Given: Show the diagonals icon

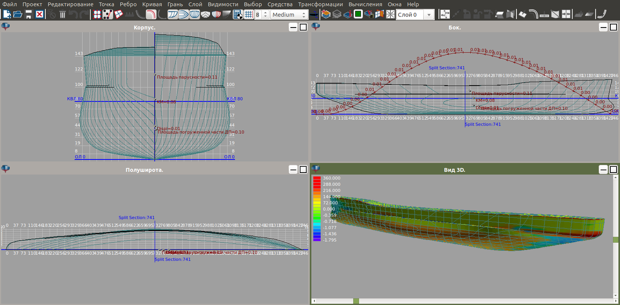Looking at the screenshot, I should coord(205,15).
